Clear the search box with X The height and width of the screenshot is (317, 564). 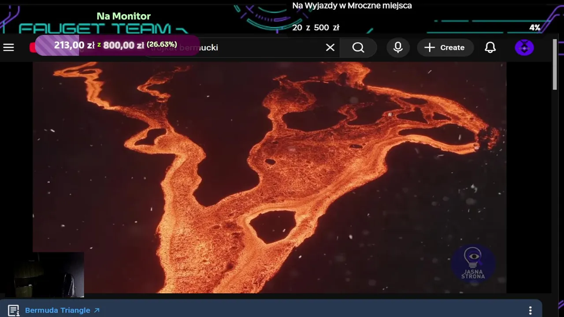pos(330,48)
